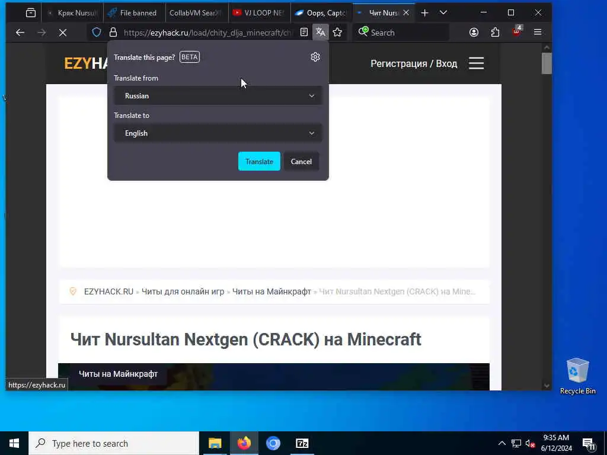Click the taskbar search box
The image size is (607, 455).
(114, 443)
